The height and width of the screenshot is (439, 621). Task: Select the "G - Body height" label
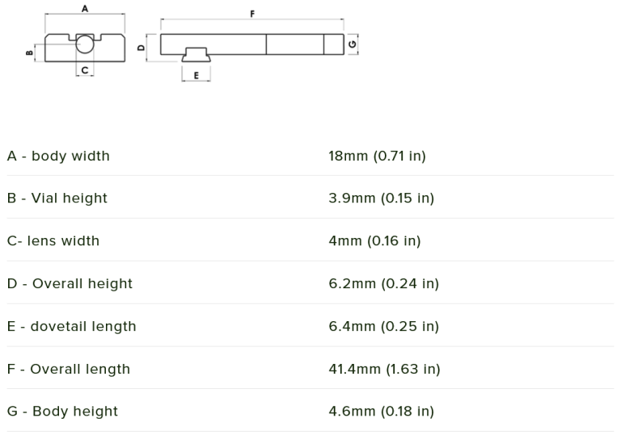tap(62, 411)
